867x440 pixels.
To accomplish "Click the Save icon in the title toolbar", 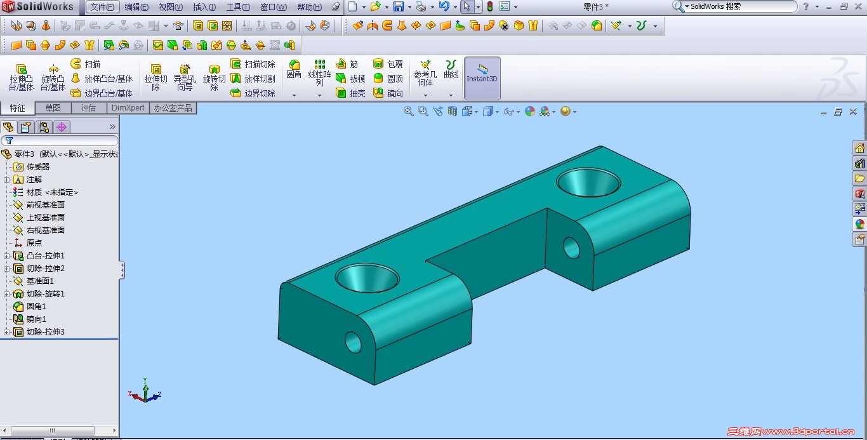I will [x=399, y=7].
